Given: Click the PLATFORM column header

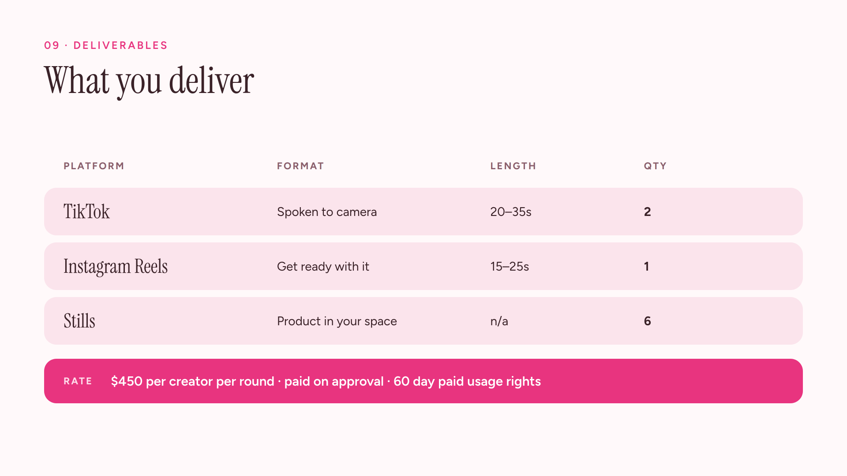Looking at the screenshot, I should tap(94, 166).
